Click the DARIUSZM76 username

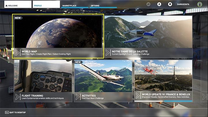183,4
